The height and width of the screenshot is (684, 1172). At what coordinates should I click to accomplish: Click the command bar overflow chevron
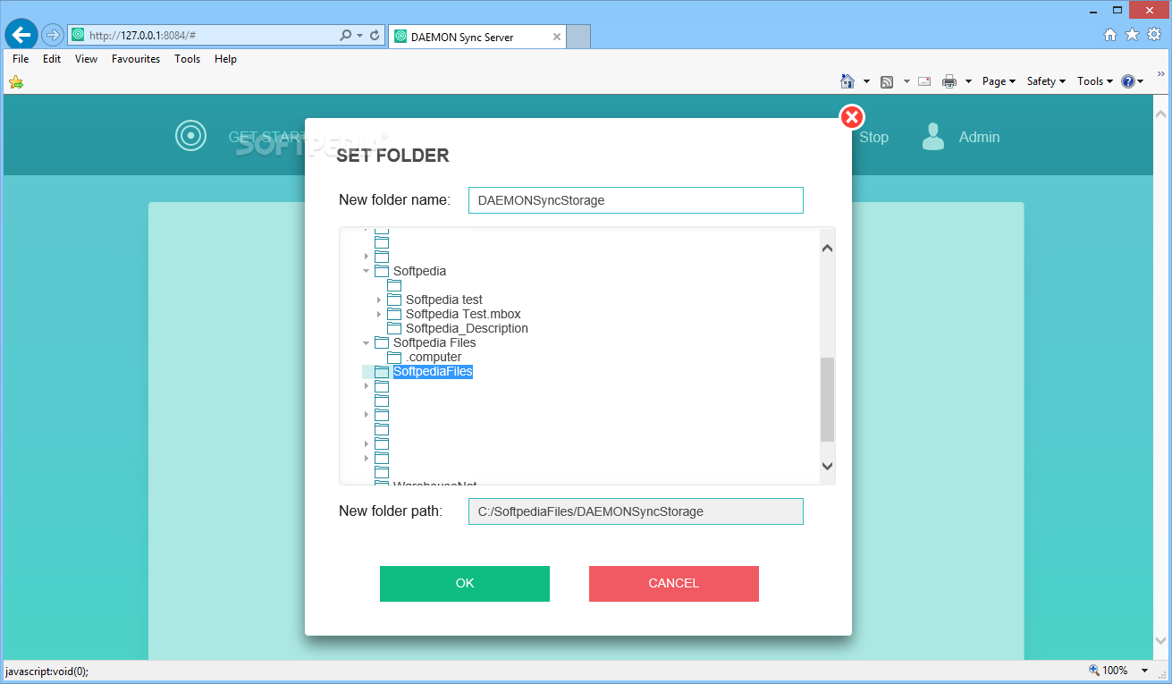[x=1162, y=73]
